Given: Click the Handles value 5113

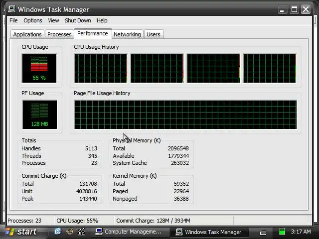Looking at the screenshot, I should [x=91, y=148].
